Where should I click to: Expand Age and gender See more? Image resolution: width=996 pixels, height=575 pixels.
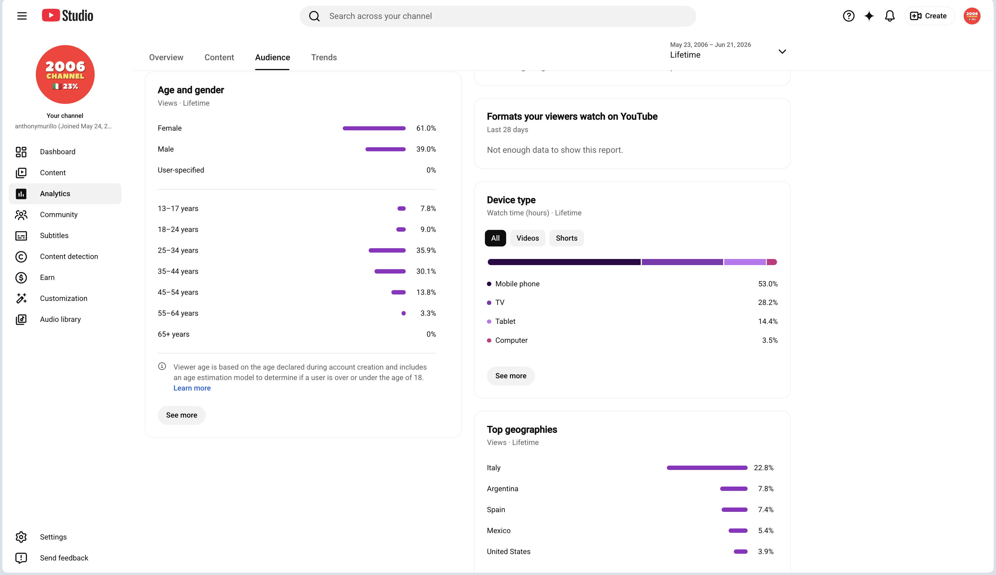pyautogui.click(x=181, y=415)
